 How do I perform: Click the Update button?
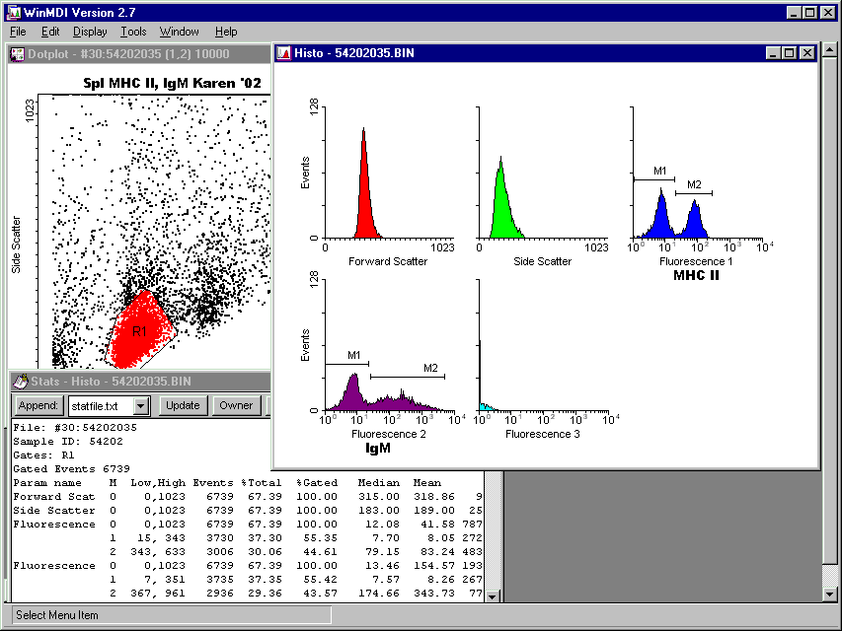(x=183, y=405)
